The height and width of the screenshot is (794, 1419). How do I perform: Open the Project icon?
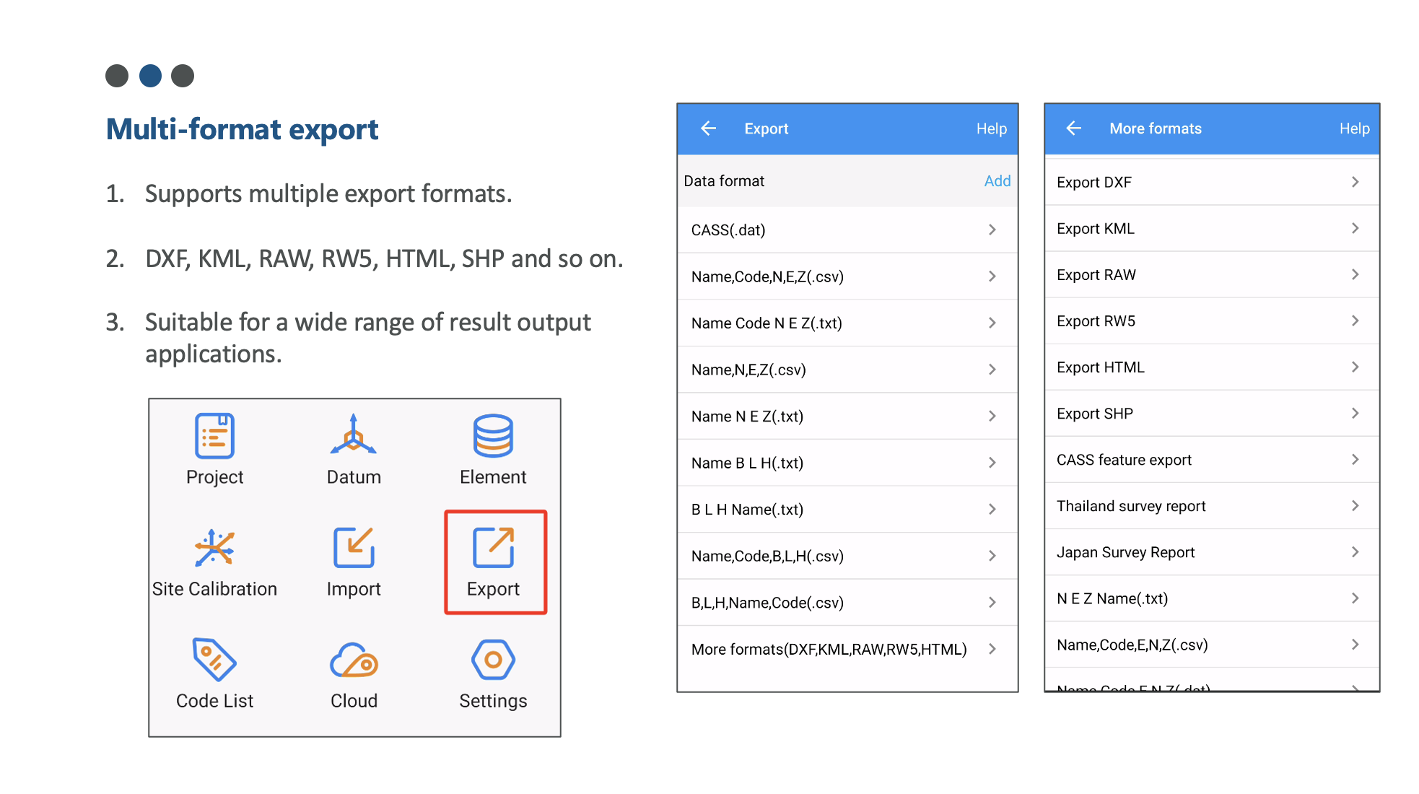[x=214, y=436]
